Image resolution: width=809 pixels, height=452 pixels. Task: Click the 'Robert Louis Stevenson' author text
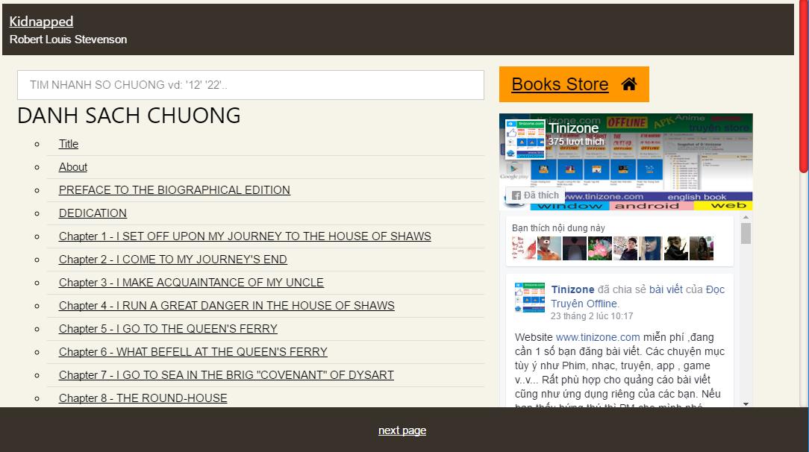coord(68,40)
